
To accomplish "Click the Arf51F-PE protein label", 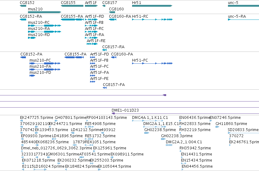I will coord(99,79).
